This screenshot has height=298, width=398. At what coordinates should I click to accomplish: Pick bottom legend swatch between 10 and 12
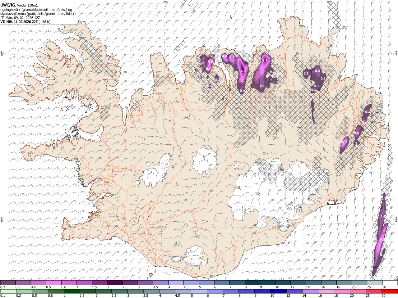(278, 291)
